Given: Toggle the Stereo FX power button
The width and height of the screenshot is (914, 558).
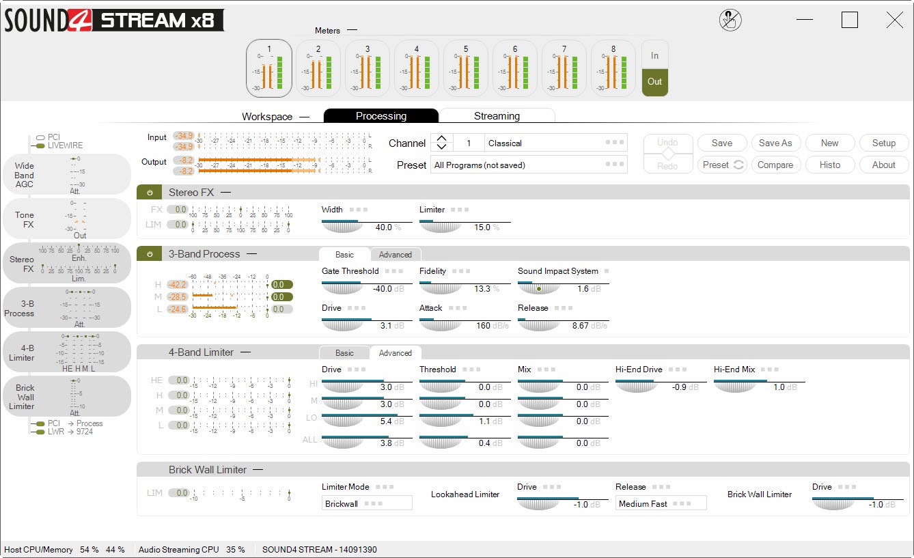Looking at the screenshot, I should coord(150,193).
